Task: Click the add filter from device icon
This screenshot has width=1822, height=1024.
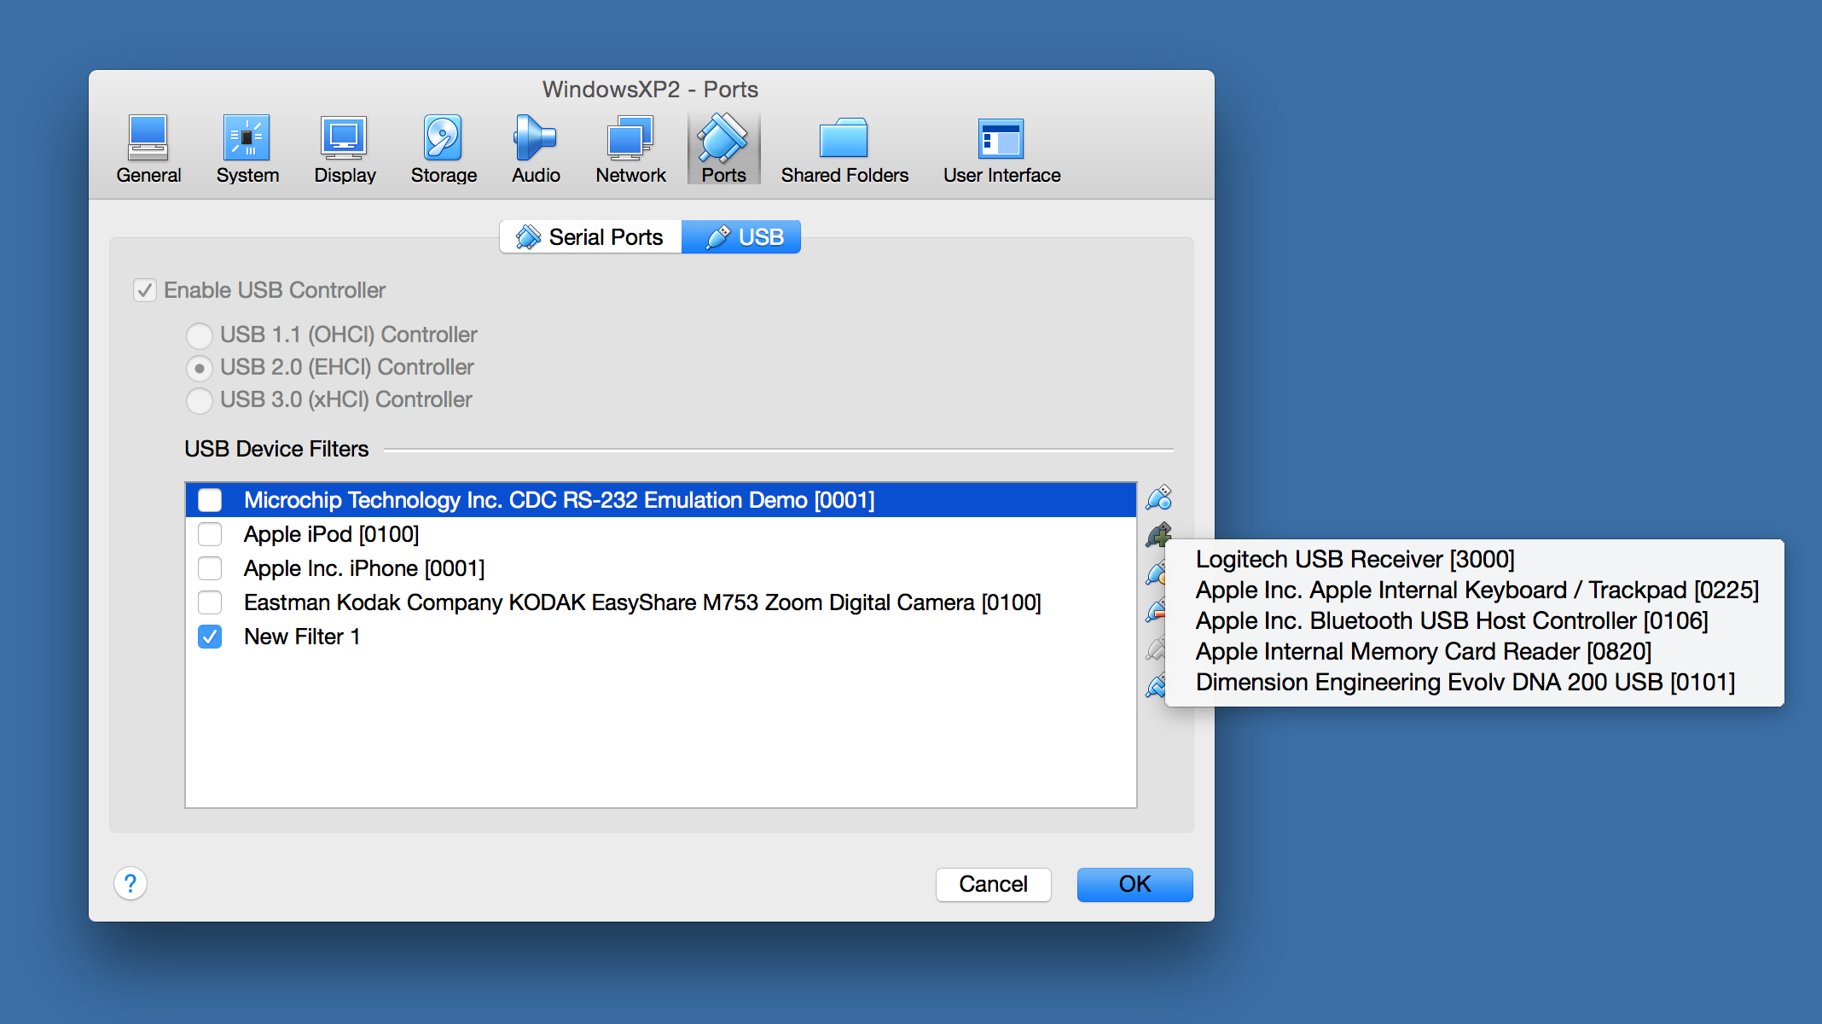Action: (1158, 535)
